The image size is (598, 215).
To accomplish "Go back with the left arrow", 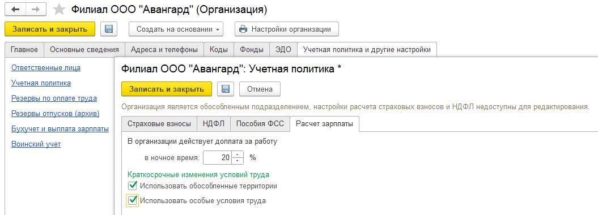I will (x=15, y=9).
